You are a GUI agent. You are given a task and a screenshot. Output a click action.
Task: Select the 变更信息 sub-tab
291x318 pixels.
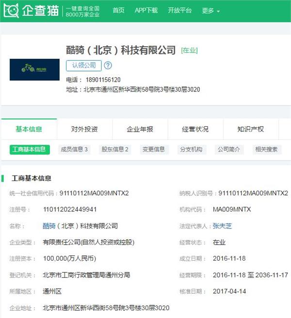154,150
